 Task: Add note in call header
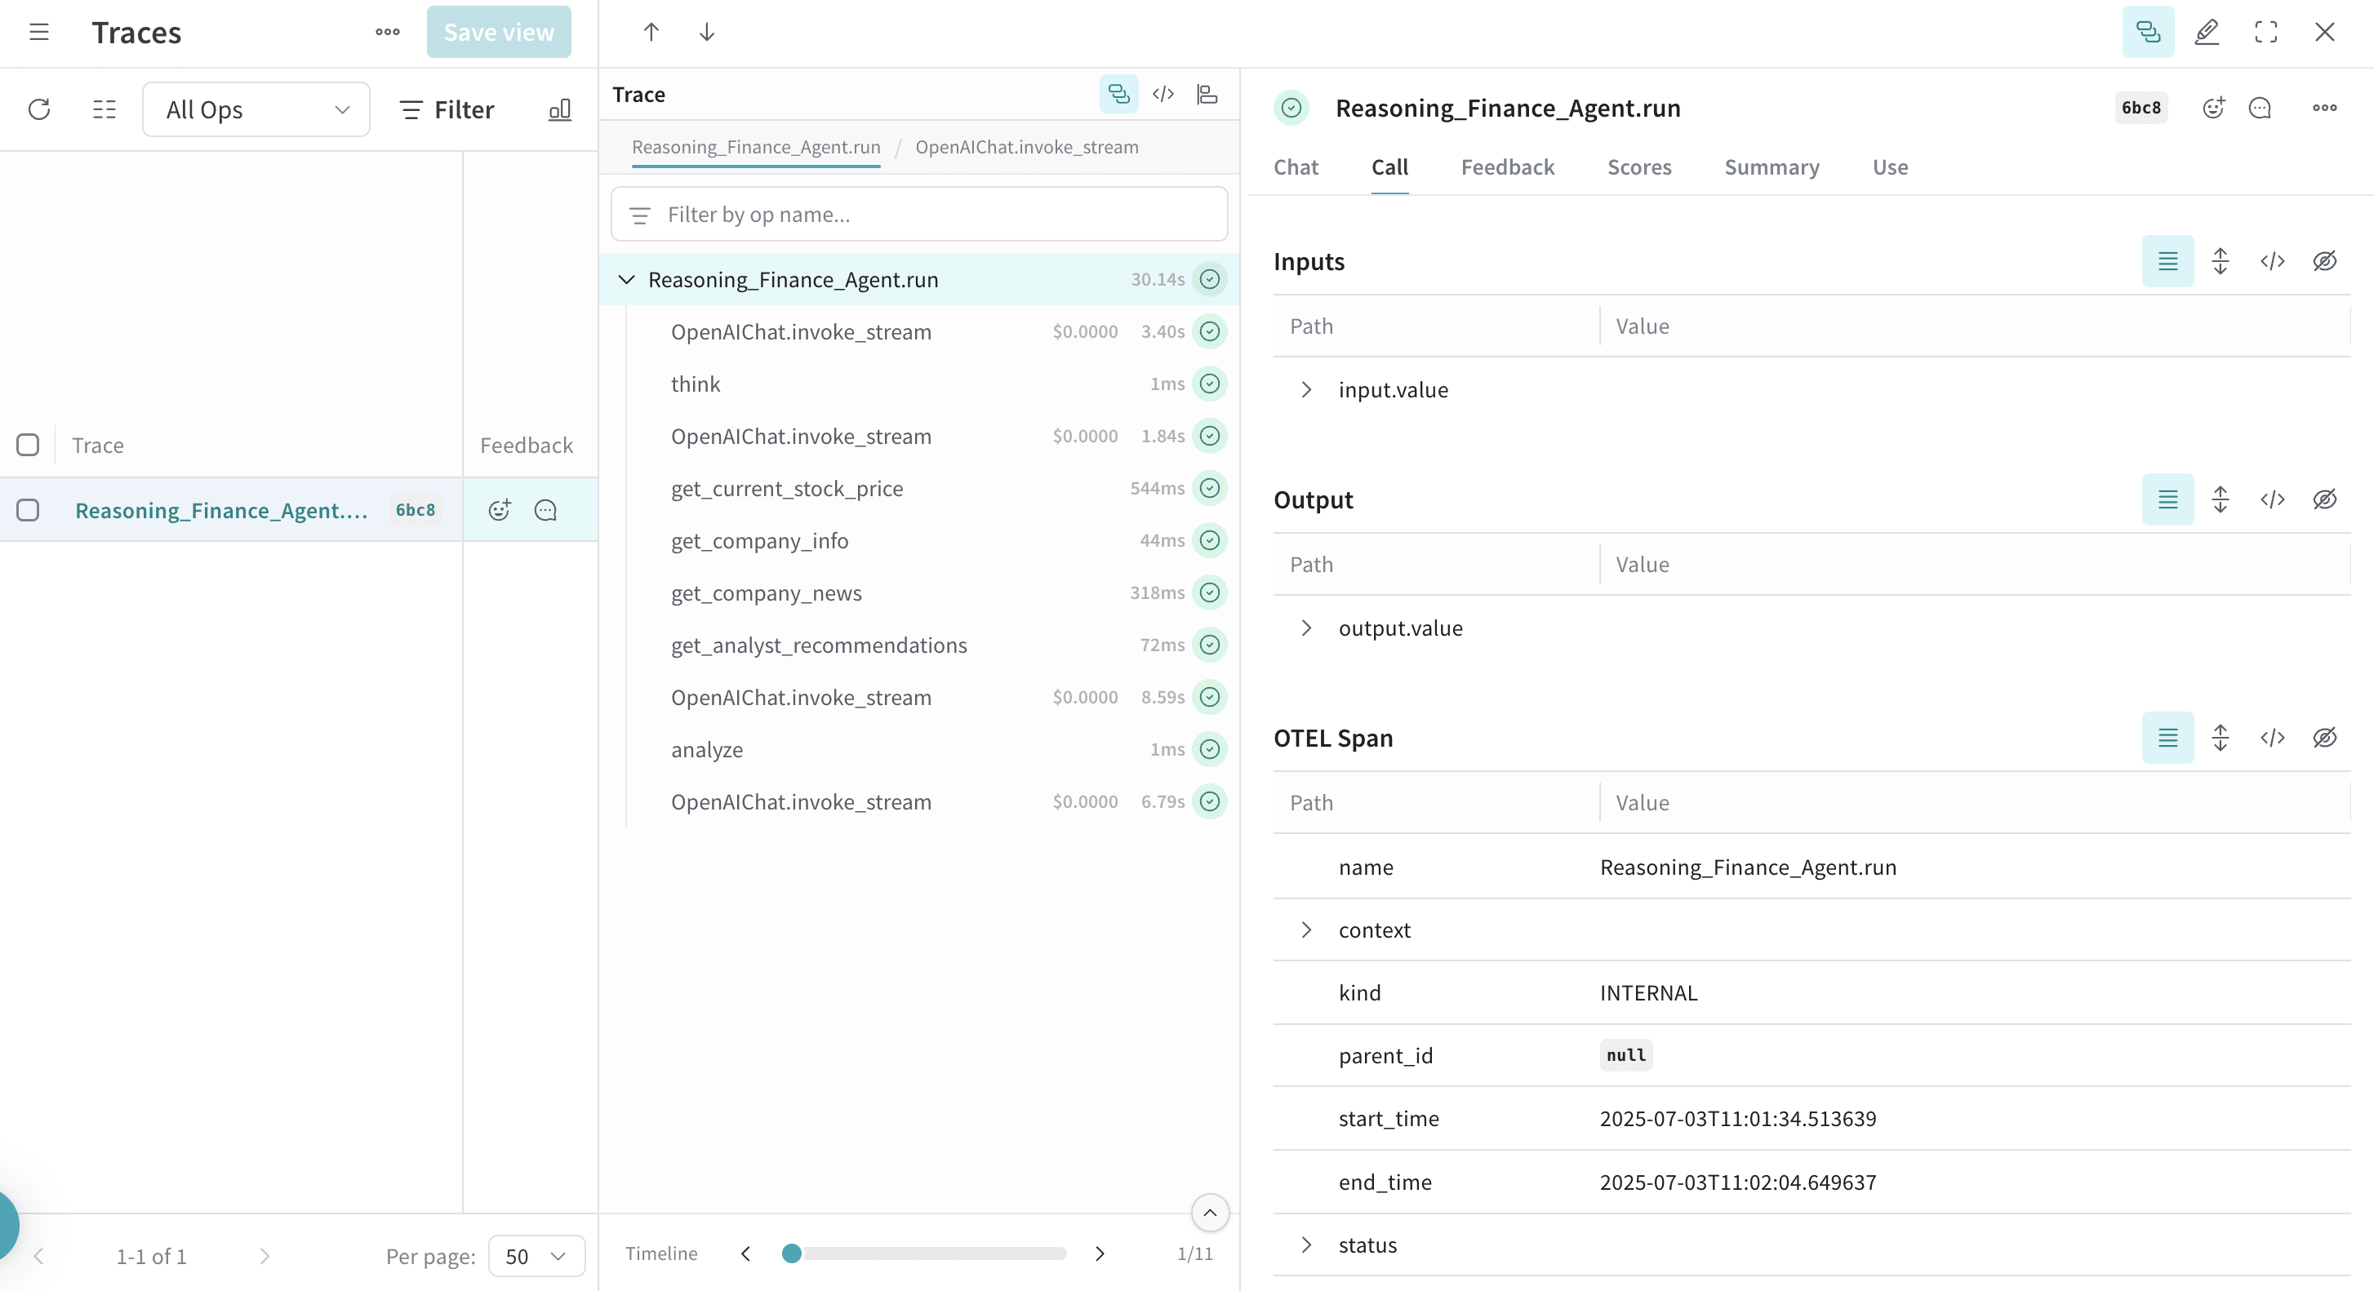click(x=2260, y=108)
